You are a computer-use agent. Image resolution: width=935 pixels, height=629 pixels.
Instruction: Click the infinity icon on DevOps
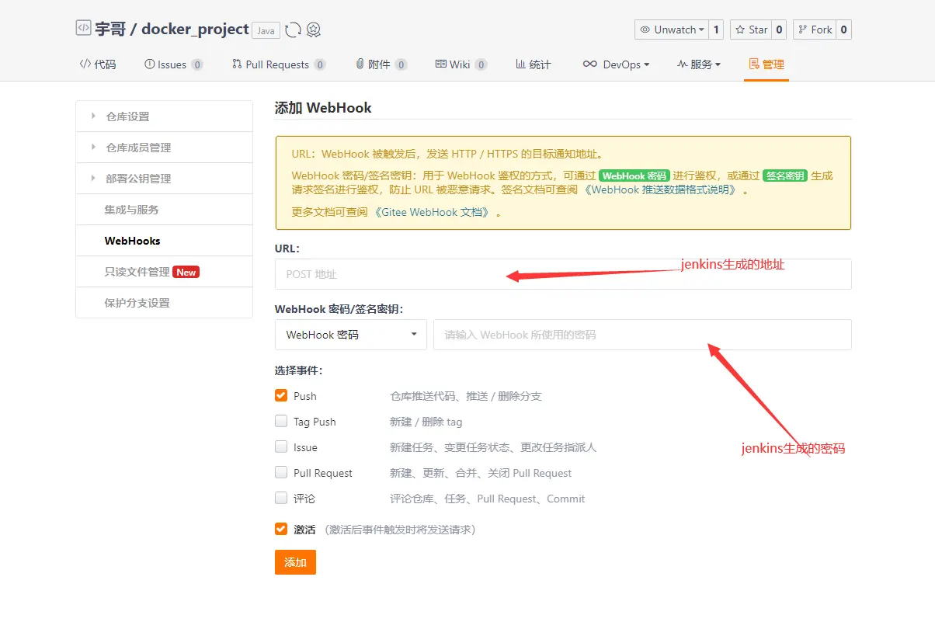(590, 64)
